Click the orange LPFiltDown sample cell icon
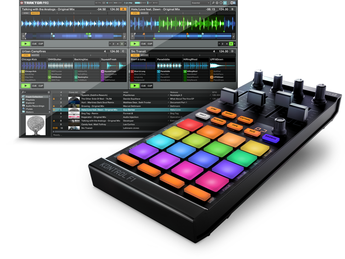The image size is (345, 259). pos(212,77)
